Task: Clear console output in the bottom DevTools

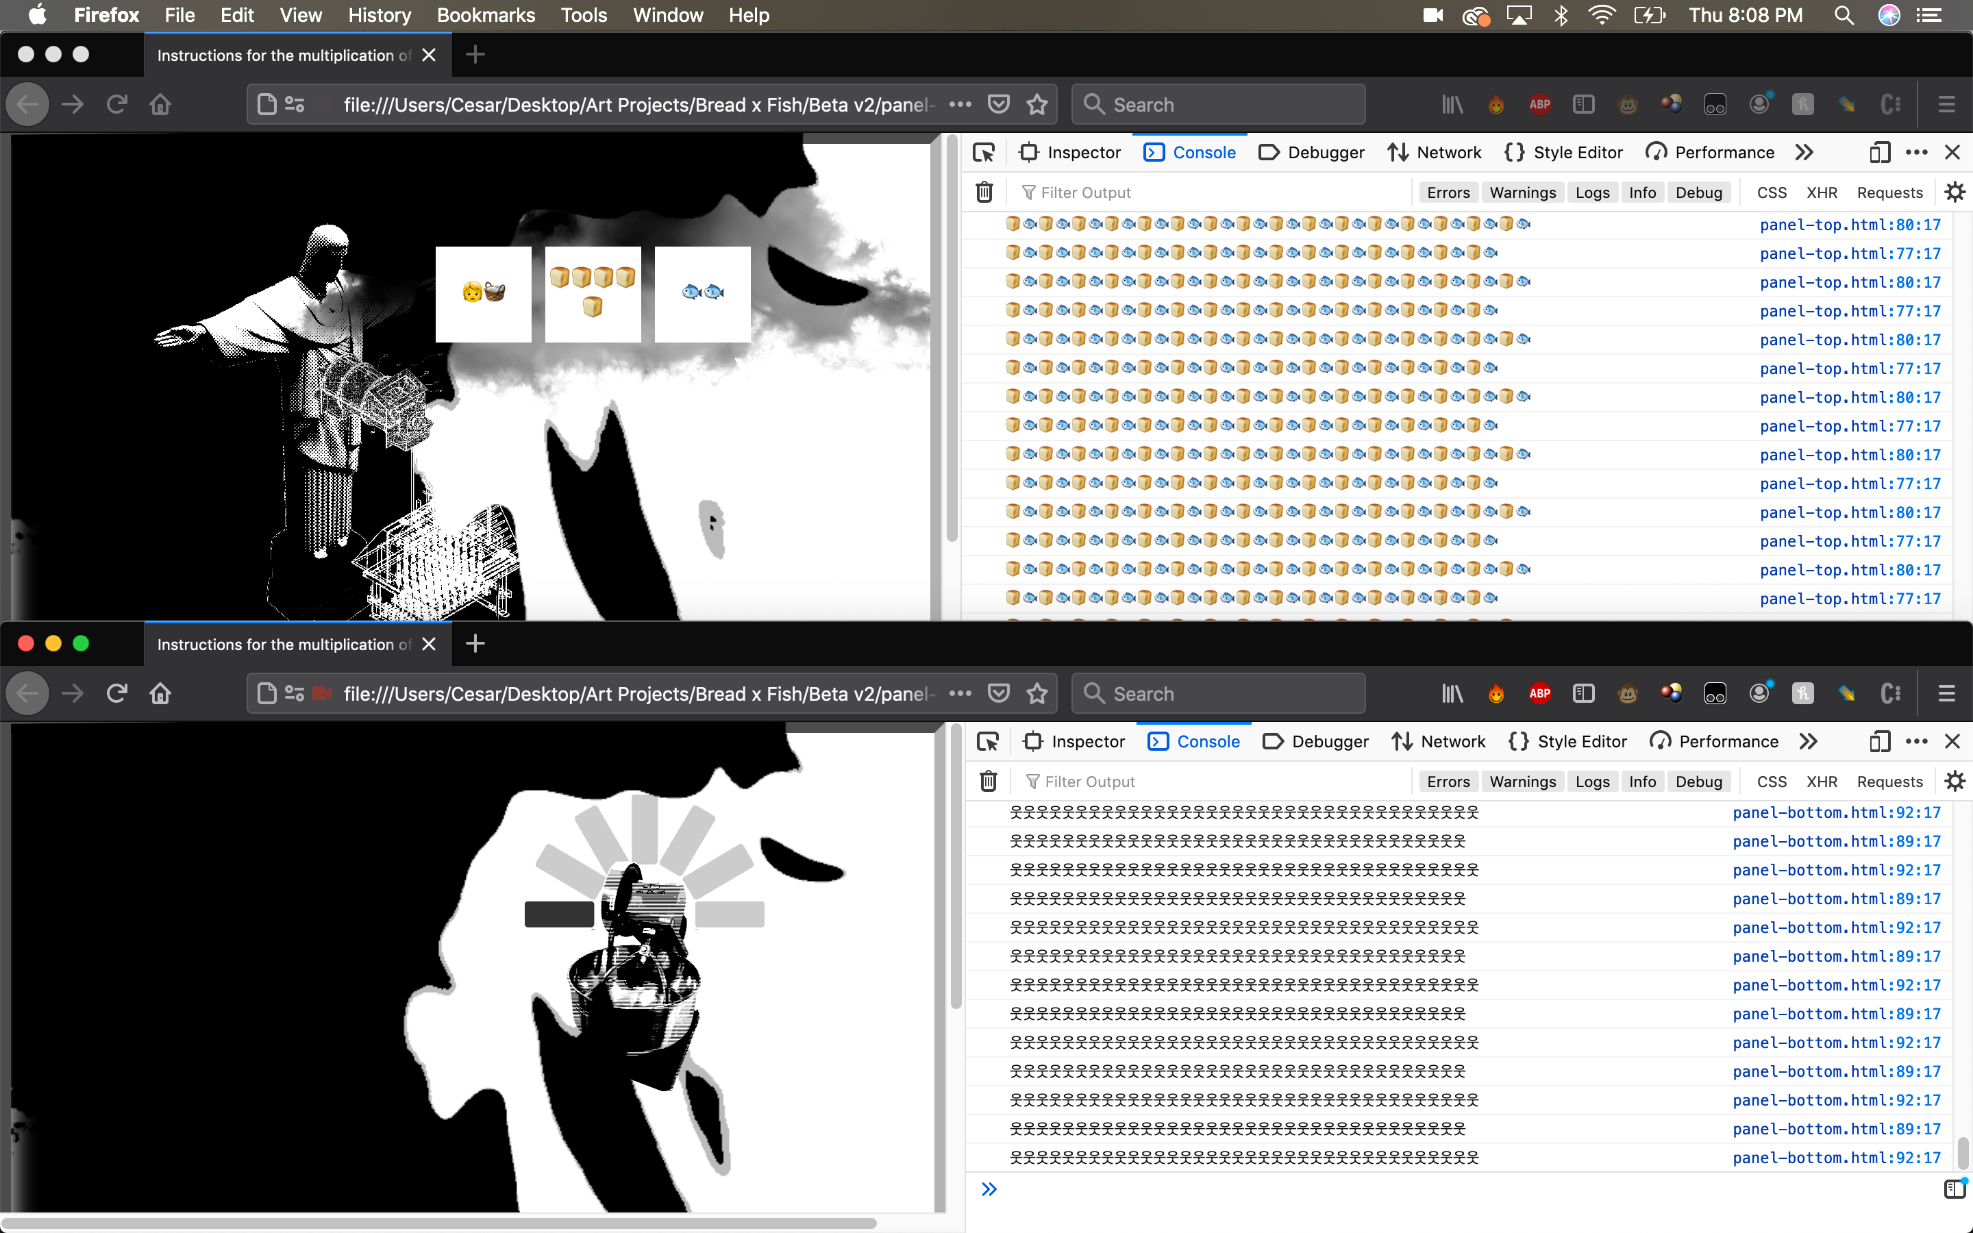Action: pos(988,781)
